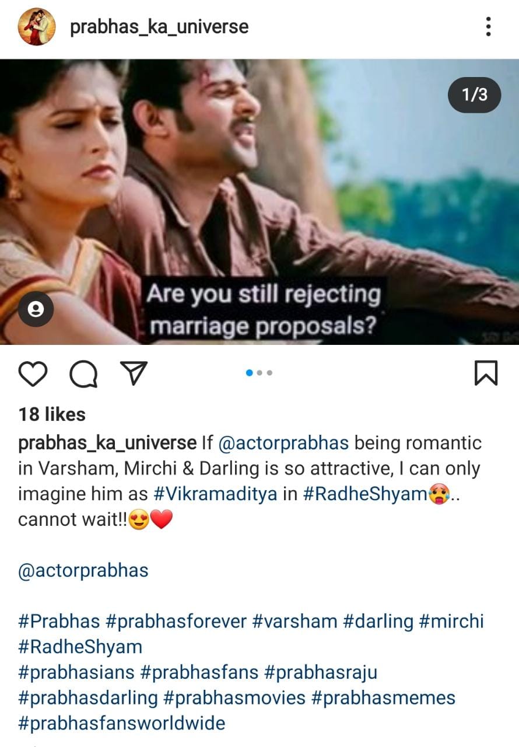Viewport: 519px width, 747px height.
Task: Show tagged people icon on the photo
Action: pos(36,309)
